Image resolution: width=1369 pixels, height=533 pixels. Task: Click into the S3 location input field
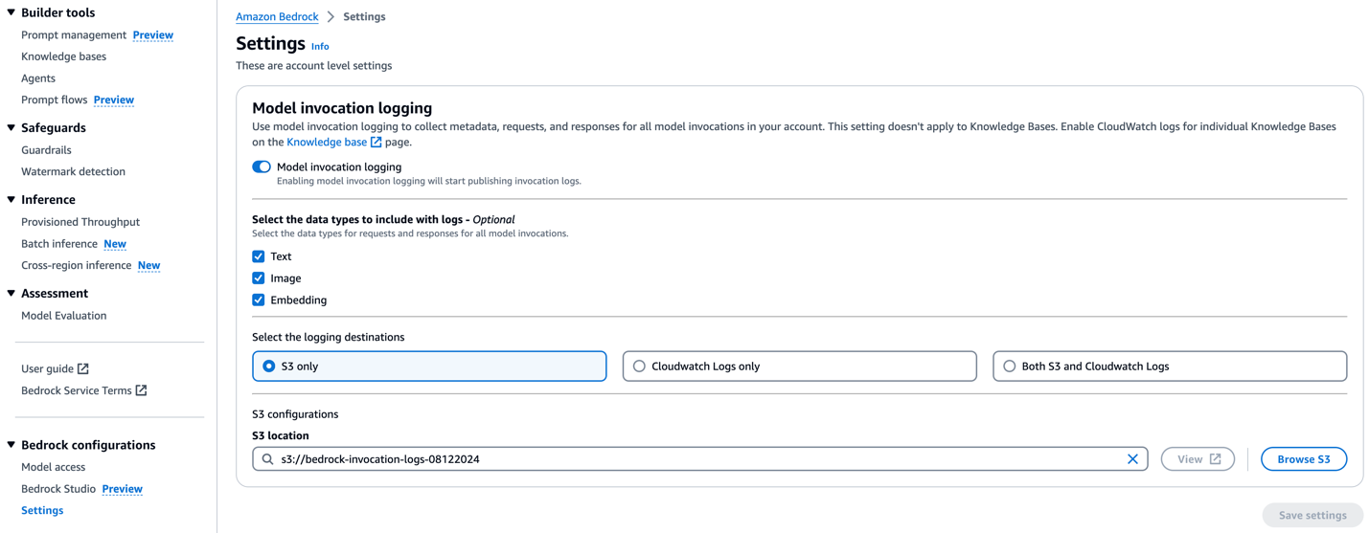(x=699, y=459)
